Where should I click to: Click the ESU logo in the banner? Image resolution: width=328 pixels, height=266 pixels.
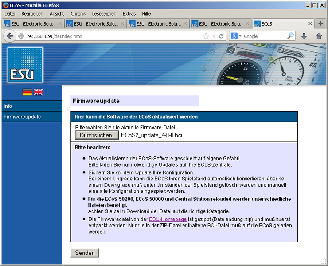click(x=25, y=65)
